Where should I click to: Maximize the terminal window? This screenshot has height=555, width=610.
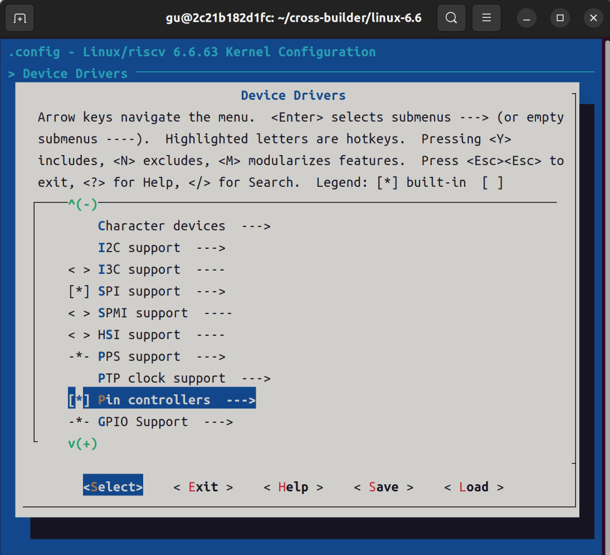click(560, 18)
